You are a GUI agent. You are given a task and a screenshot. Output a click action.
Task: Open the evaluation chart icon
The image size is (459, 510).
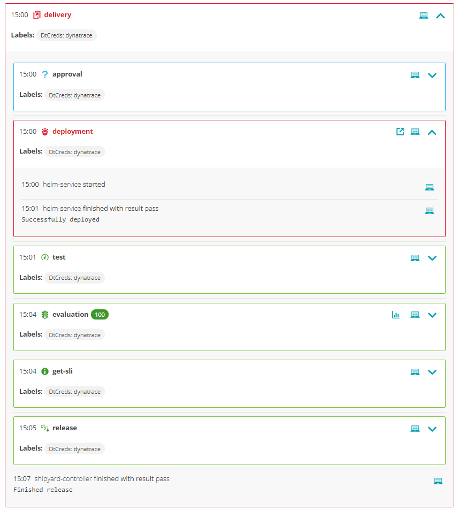coord(396,315)
